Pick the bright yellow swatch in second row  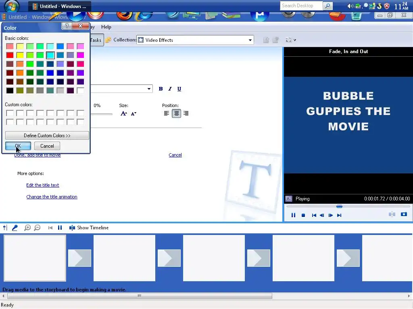click(x=20, y=55)
